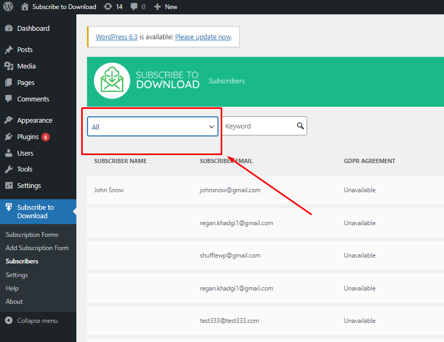The width and height of the screenshot is (444, 342).
Task: Click Collapse menu text
Action: click(37, 320)
